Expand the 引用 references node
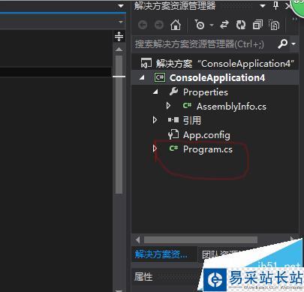Screen dimensions: 304x292 coord(155,120)
